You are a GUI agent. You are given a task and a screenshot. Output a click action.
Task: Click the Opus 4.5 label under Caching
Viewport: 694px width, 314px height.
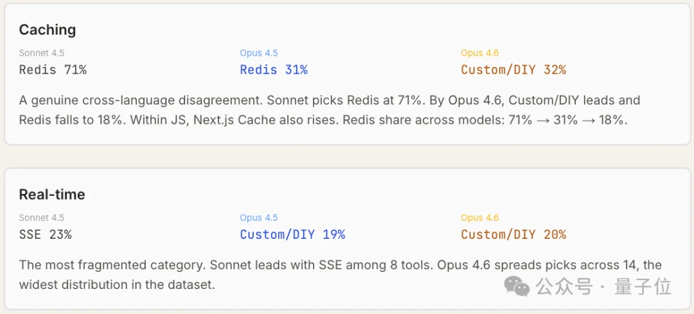point(259,53)
